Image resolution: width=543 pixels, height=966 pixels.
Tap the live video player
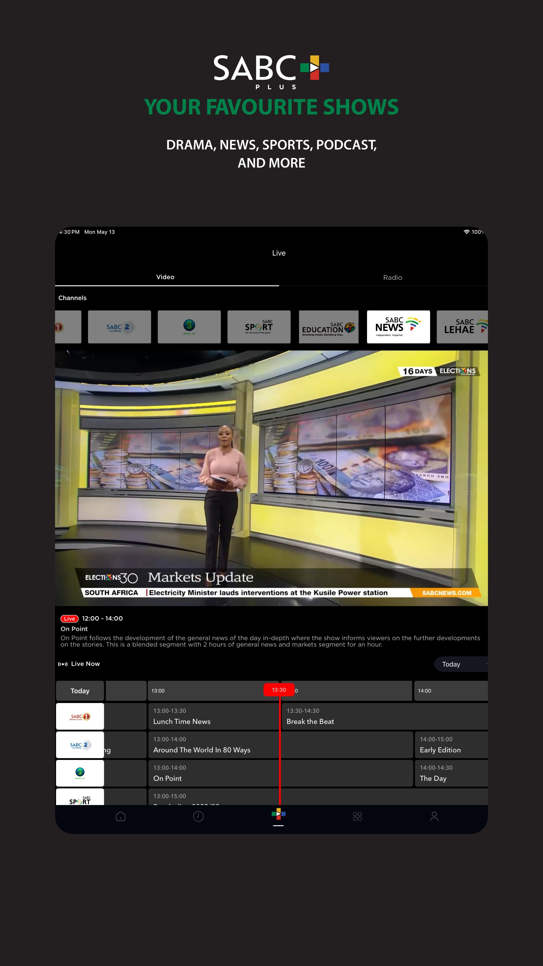[271, 478]
